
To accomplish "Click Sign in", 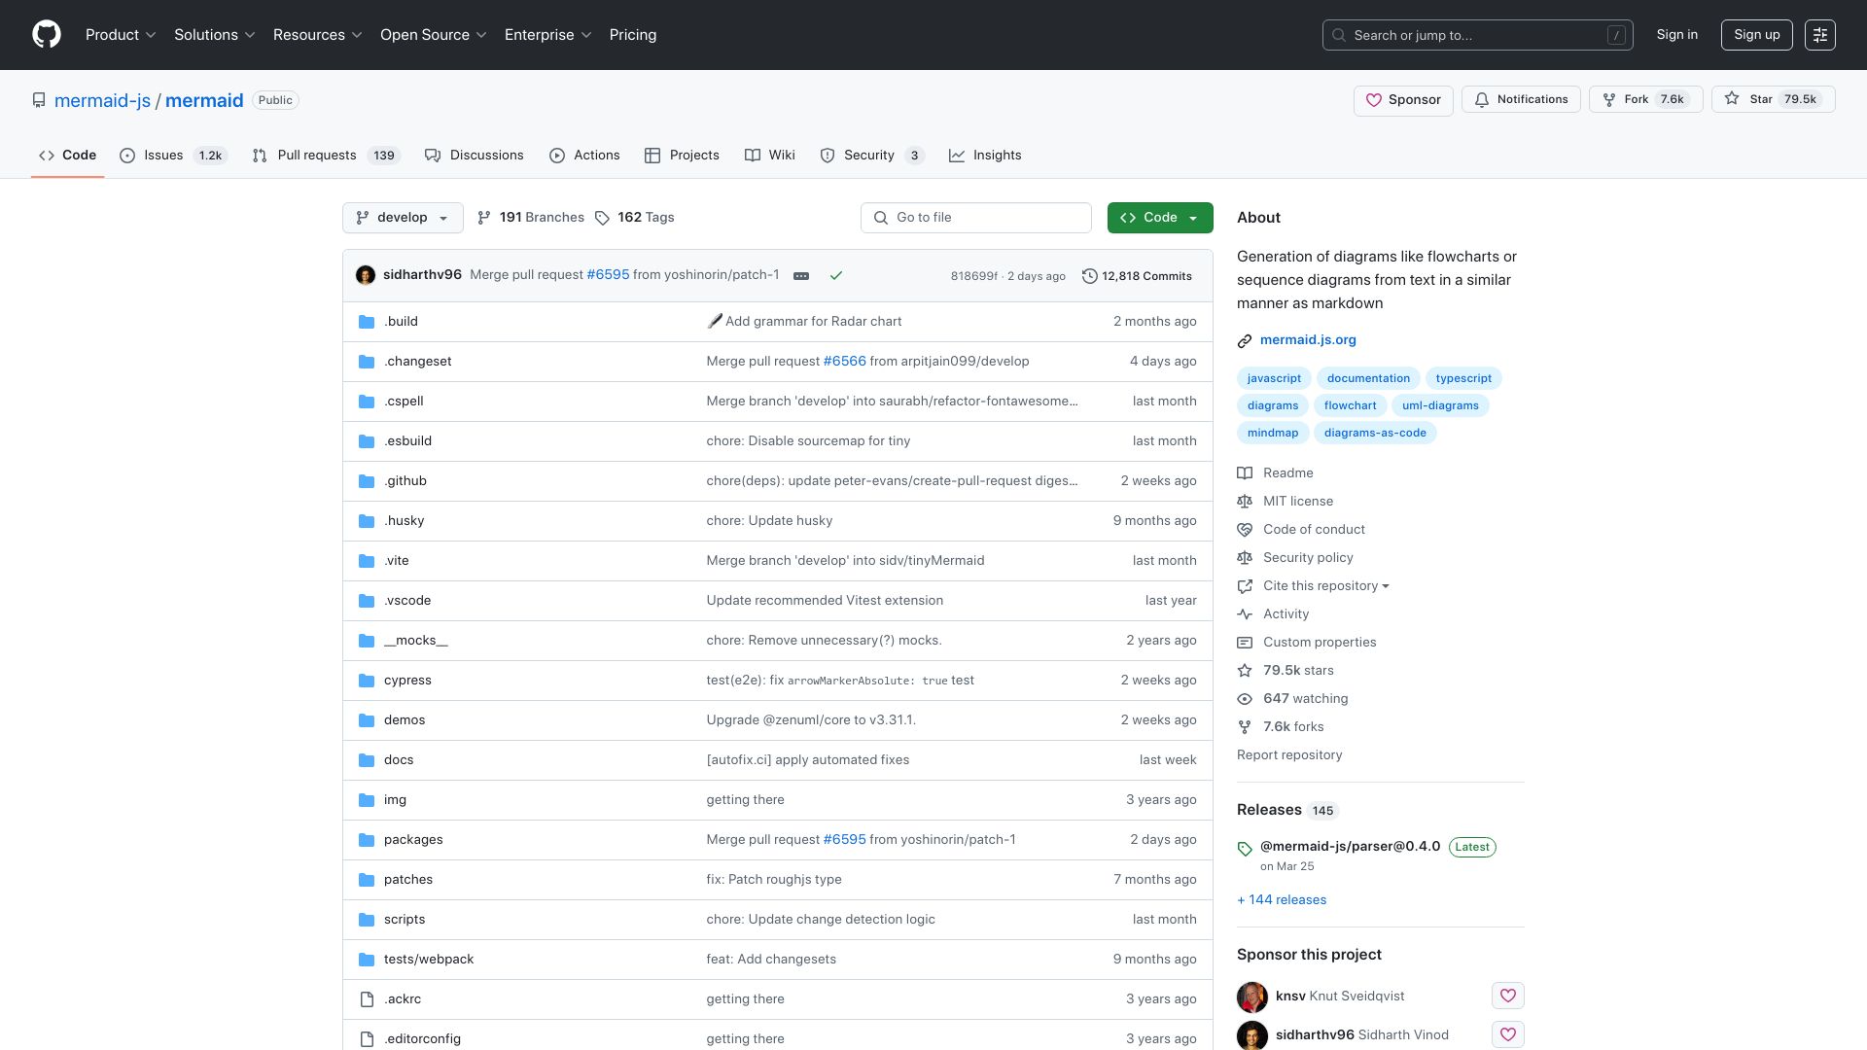I will coord(1677,35).
